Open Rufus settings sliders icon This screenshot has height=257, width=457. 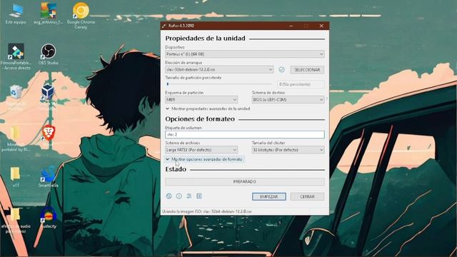coord(189,196)
